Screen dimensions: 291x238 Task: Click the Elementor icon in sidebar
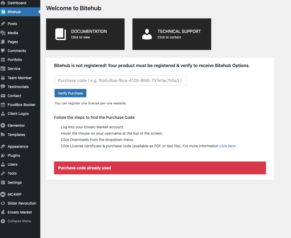pos(3,125)
